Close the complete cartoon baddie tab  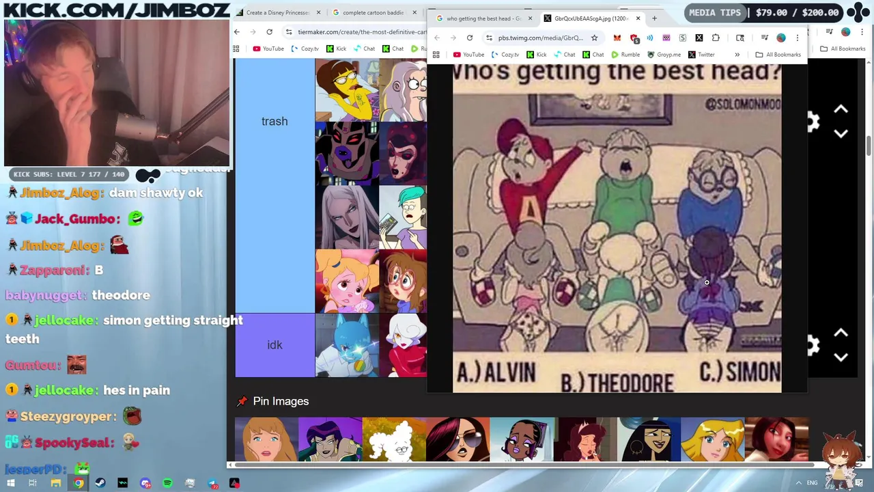pos(414,12)
